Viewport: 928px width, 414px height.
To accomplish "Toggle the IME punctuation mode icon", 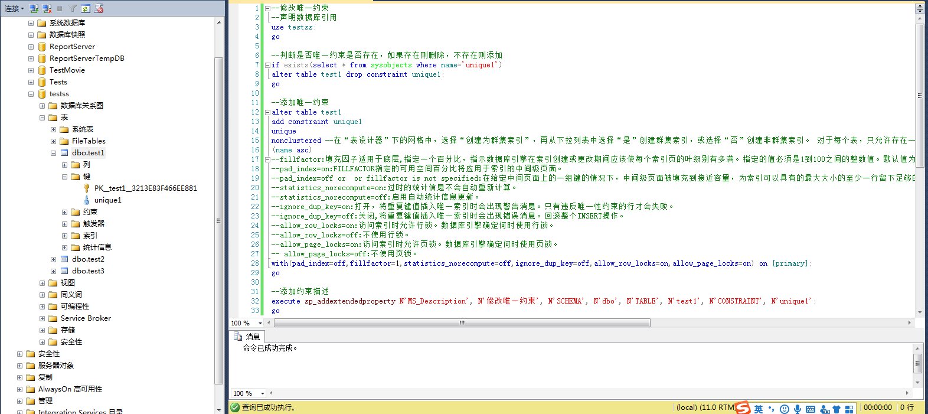I will pyautogui.click(x=771, y=409).
